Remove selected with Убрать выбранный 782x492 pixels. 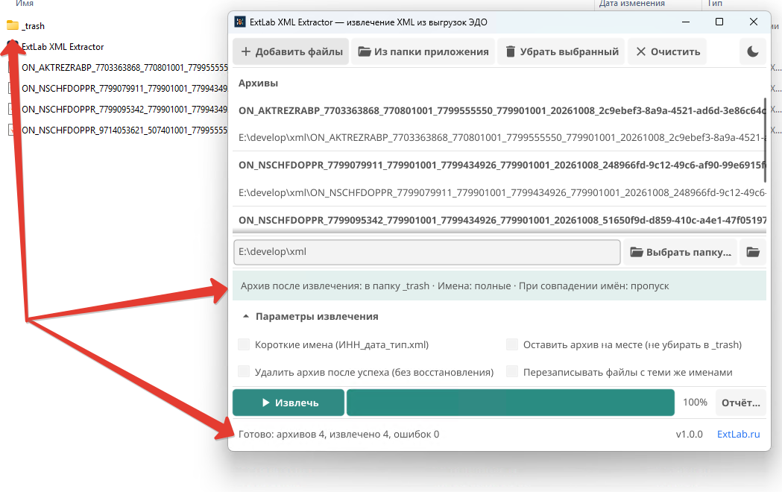[x=561, y=52]
